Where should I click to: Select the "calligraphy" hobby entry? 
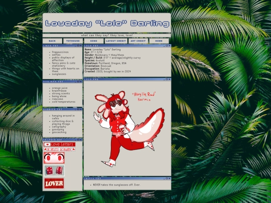tap(59, 127)
